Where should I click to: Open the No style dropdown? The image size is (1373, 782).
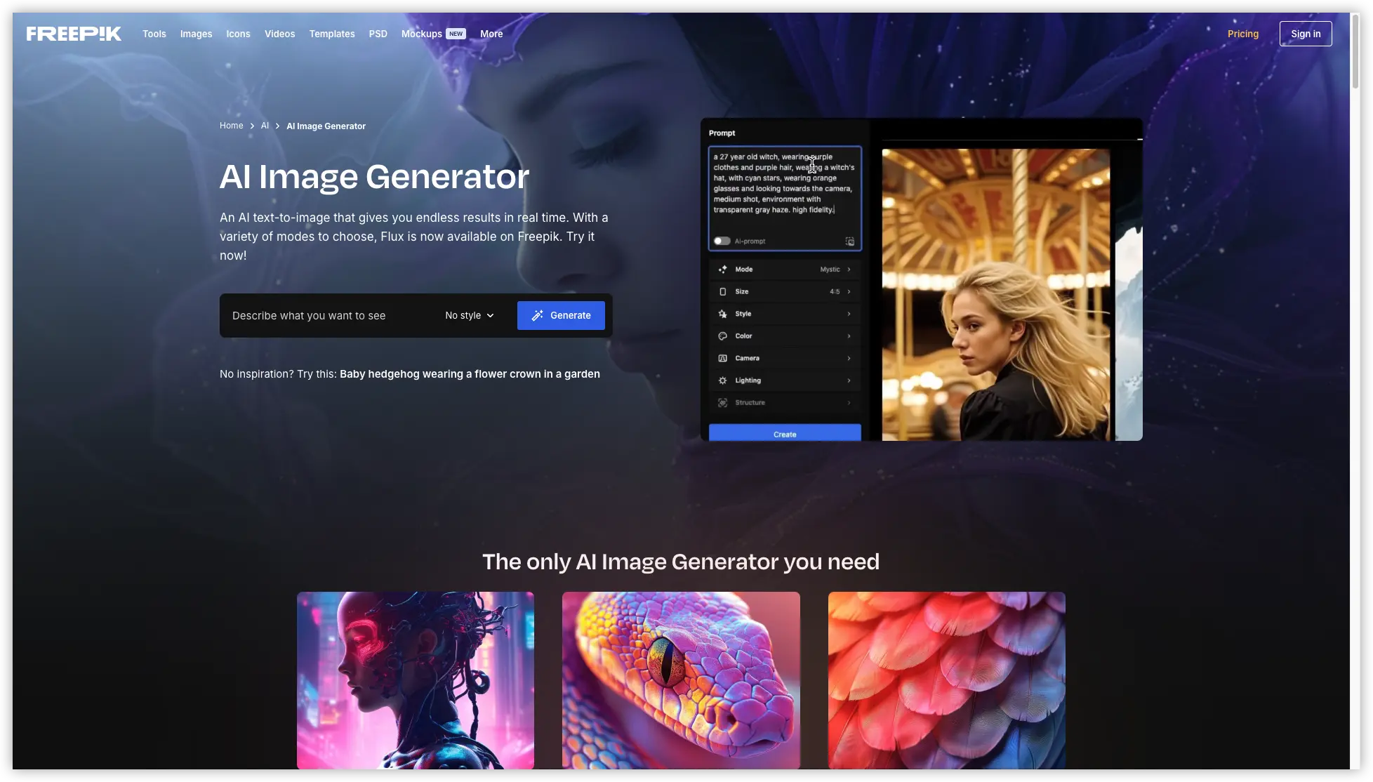pyautogui.click(x=469, y=315)
